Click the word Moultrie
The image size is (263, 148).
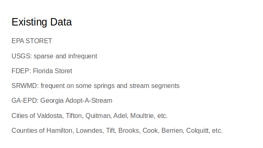click(143, 116)
